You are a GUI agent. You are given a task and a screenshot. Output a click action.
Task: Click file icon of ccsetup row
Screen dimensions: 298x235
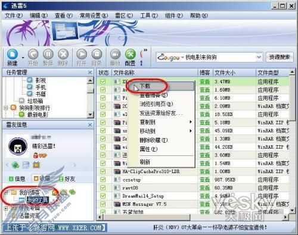(117, 180)
